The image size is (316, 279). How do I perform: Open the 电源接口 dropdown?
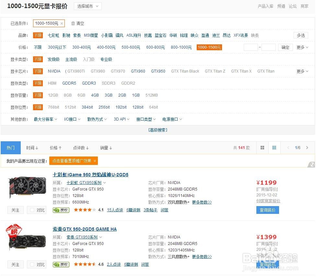[x=172, y=119]
